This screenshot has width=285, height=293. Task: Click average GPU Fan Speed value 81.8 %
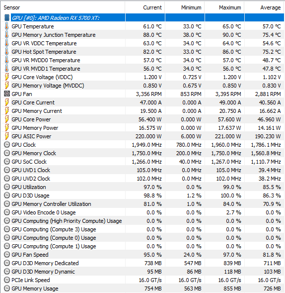(x=272, y=255)
